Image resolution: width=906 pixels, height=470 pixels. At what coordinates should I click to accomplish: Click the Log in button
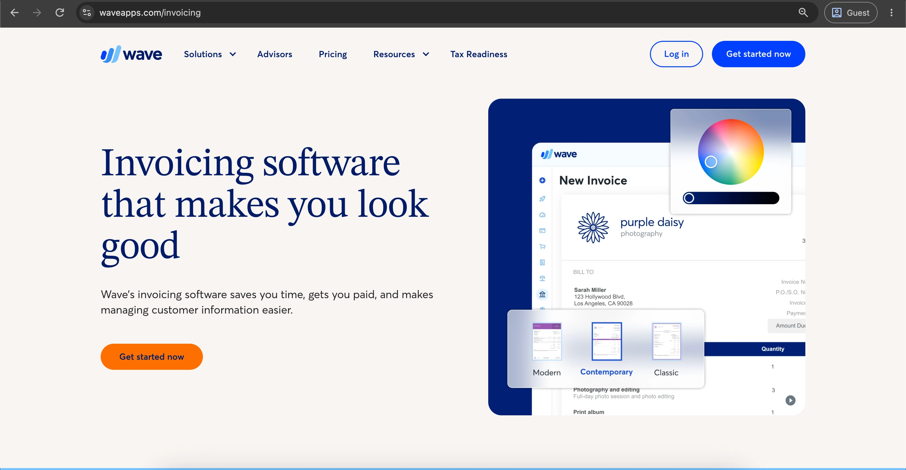(x=676, y=54)
